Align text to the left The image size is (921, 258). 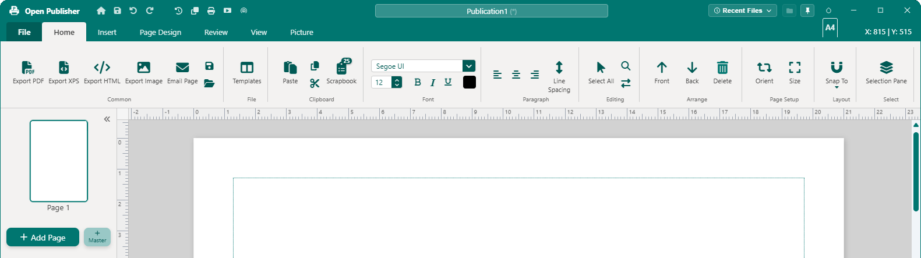point(497,75)
